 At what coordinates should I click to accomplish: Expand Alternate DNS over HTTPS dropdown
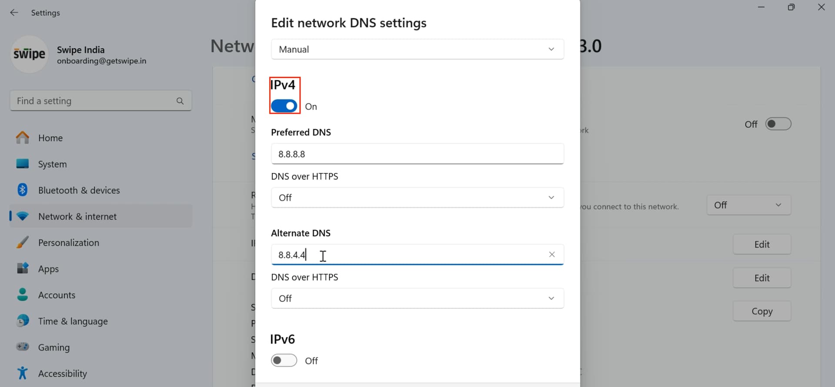(417, 298)
